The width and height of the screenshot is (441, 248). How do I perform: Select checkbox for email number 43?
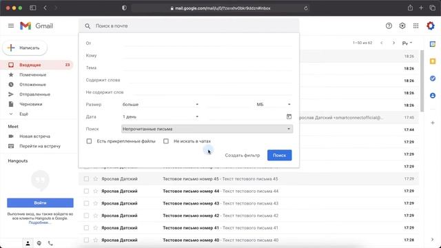(86, 203)
